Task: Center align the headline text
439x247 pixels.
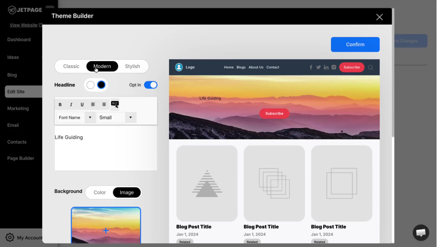Action: click(104, 104)
